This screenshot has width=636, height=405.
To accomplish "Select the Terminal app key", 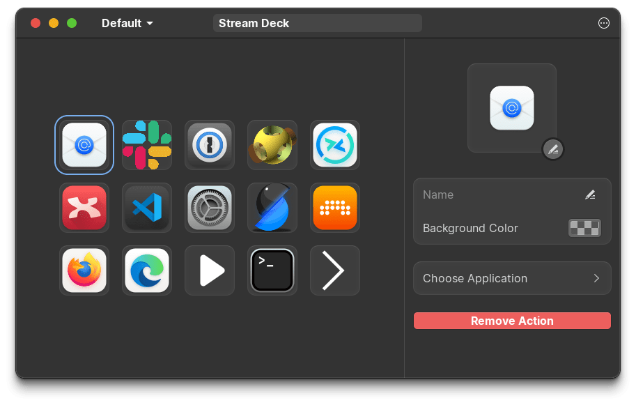I will pyautogui.click(x=272, y=270).
